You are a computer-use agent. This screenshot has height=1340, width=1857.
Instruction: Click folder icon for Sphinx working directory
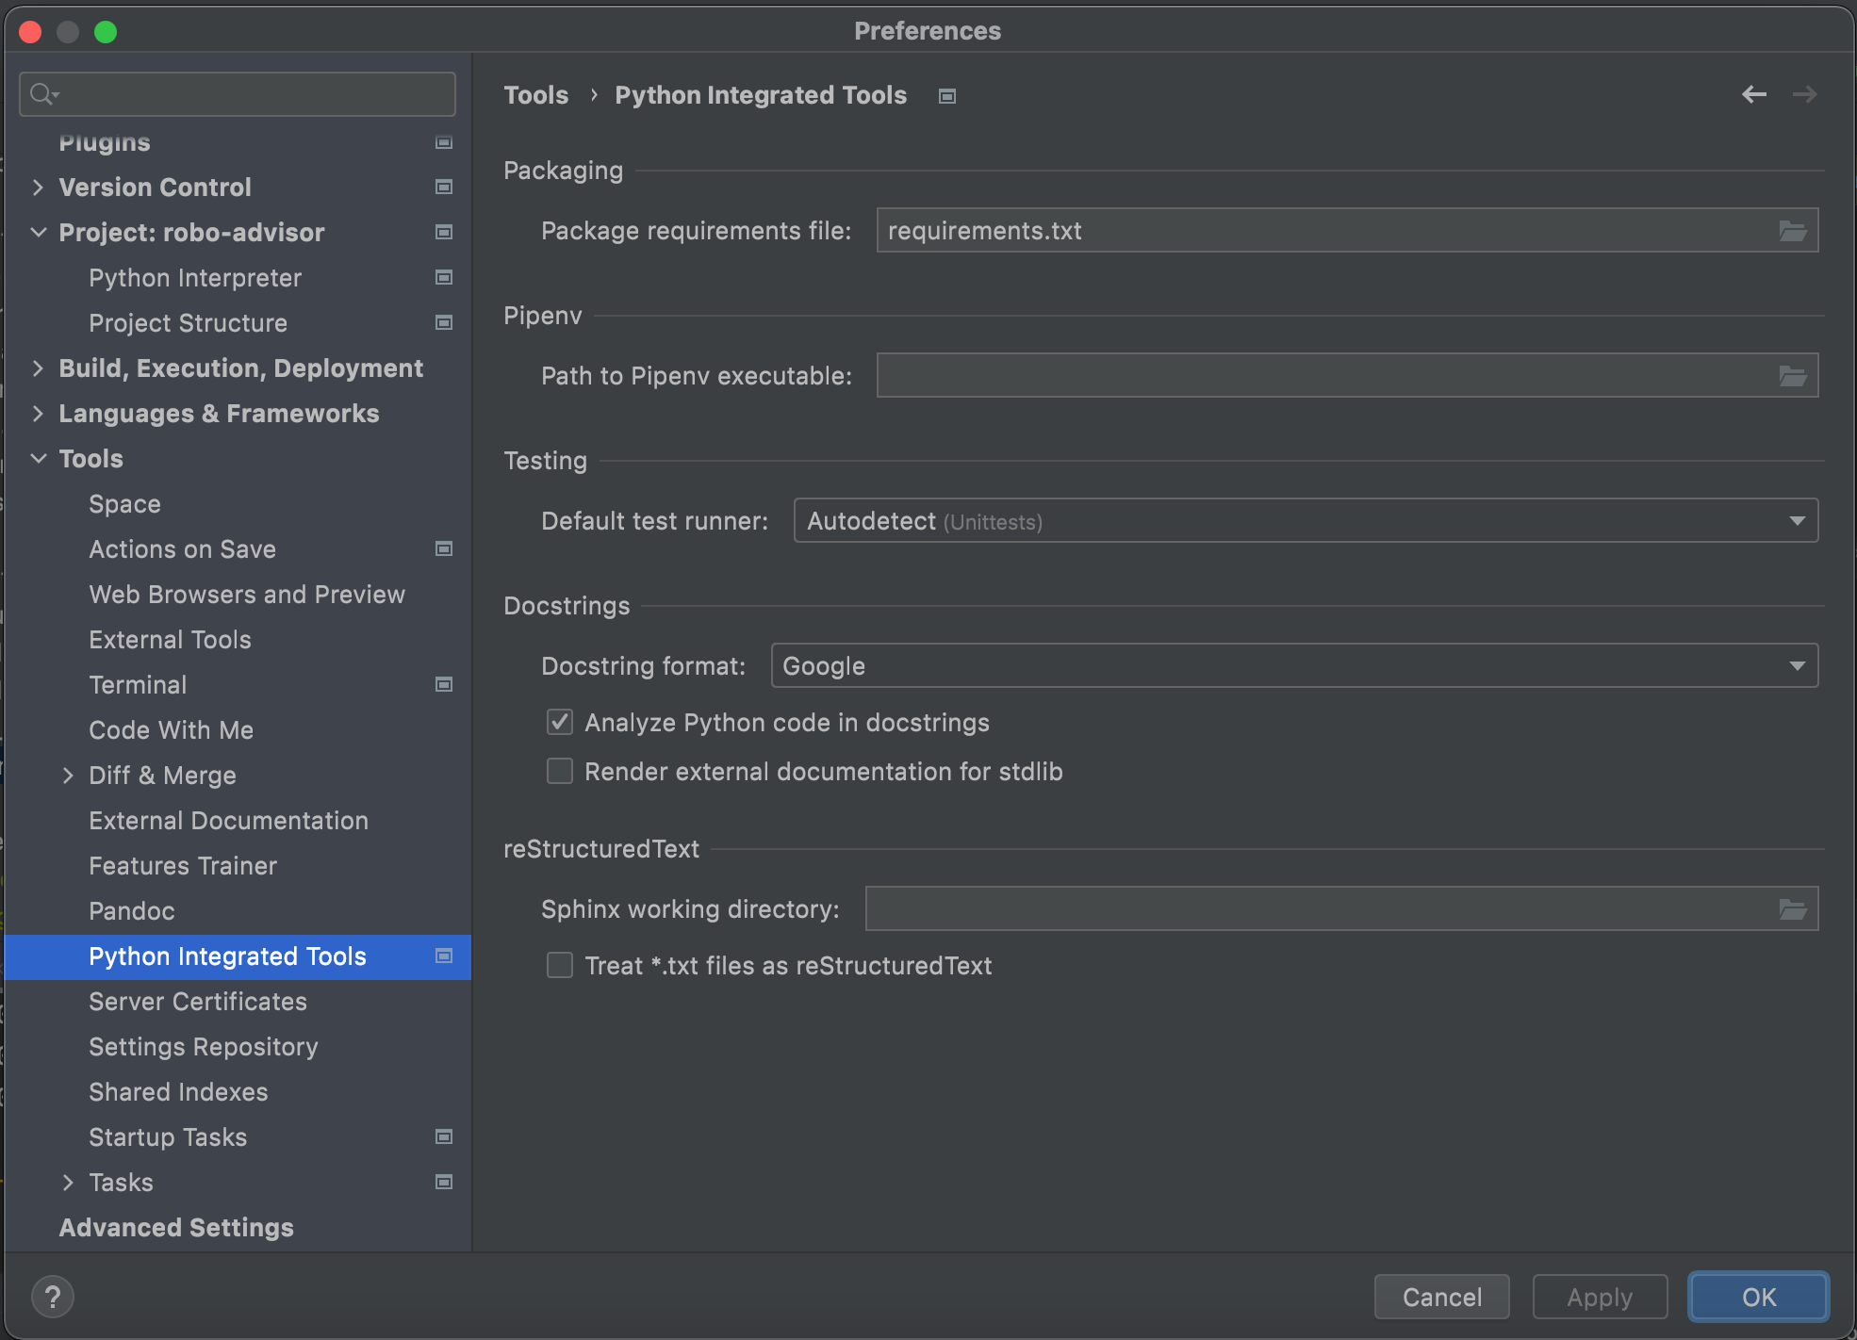1792,909
